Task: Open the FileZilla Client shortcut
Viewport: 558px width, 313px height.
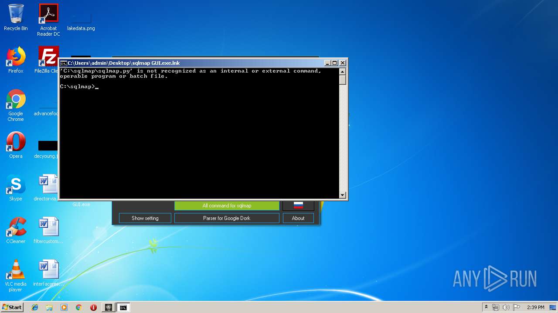Action: [x=47, y=60]
